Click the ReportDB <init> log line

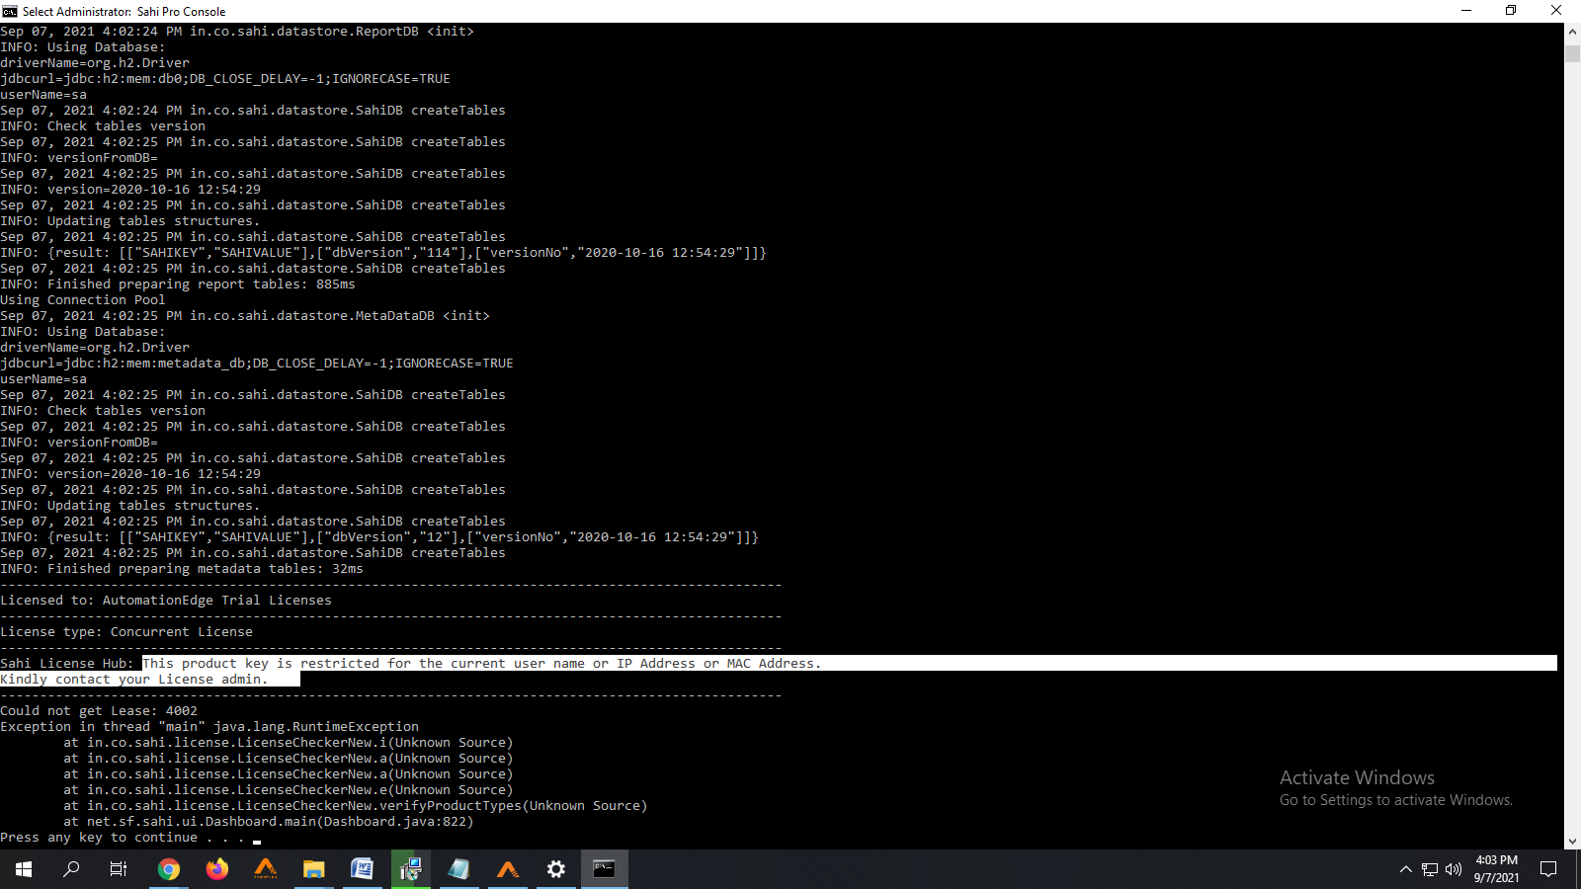237,32
